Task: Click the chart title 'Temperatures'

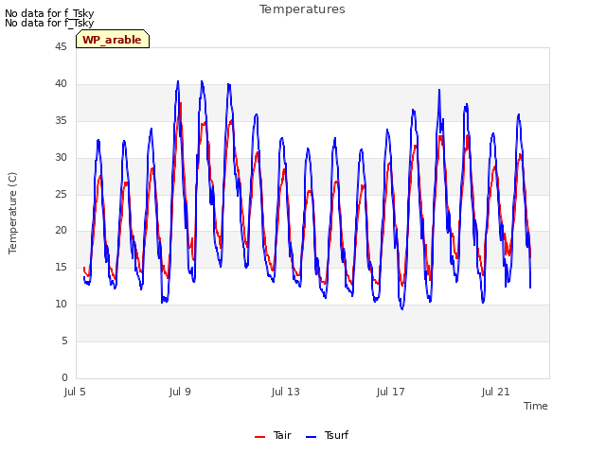Action: 302,9
